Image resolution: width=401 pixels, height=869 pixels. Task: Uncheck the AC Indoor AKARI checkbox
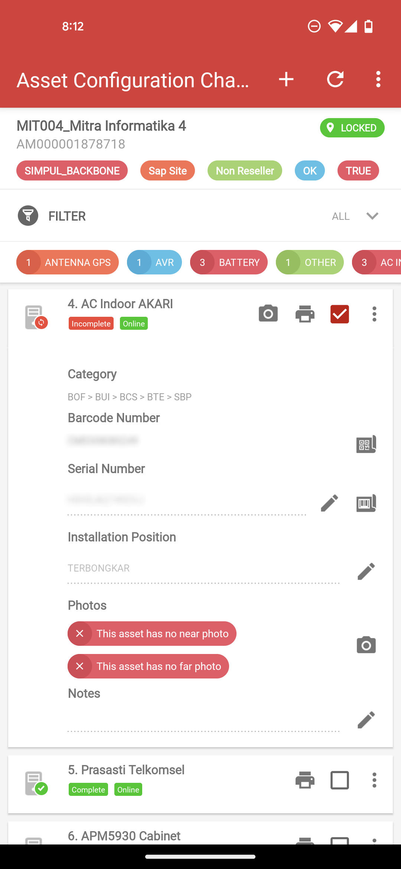tap(340, 314)
